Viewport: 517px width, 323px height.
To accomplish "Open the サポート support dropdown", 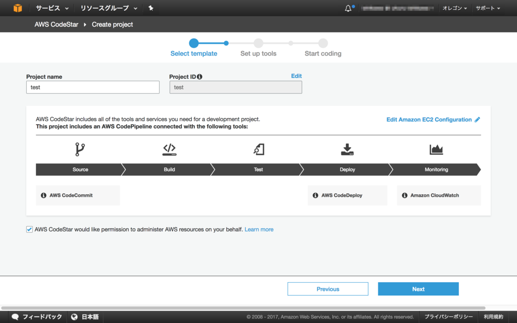I will pos(488,8).
